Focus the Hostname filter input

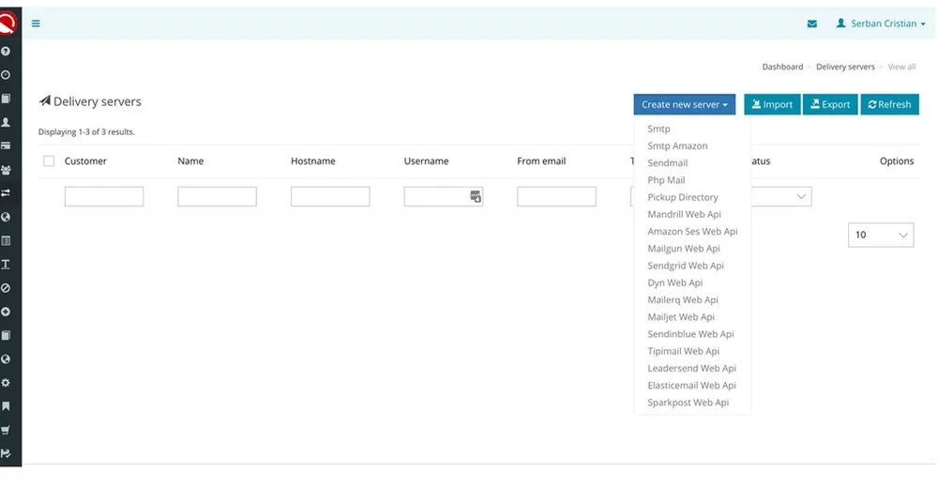pyautogui.click(x=330, y=196)
